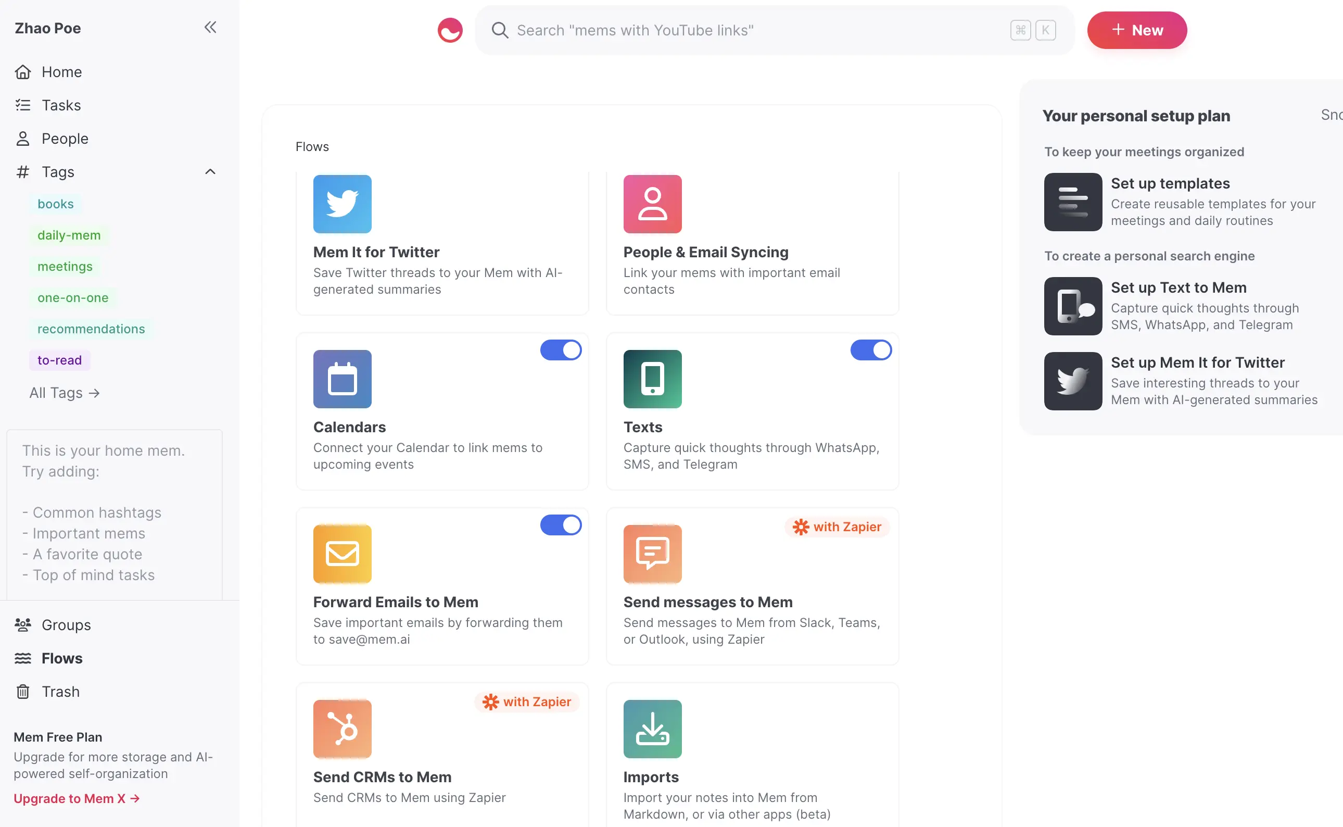
Task: Click Upgrade to Mem X link
Action: point(77,798)
